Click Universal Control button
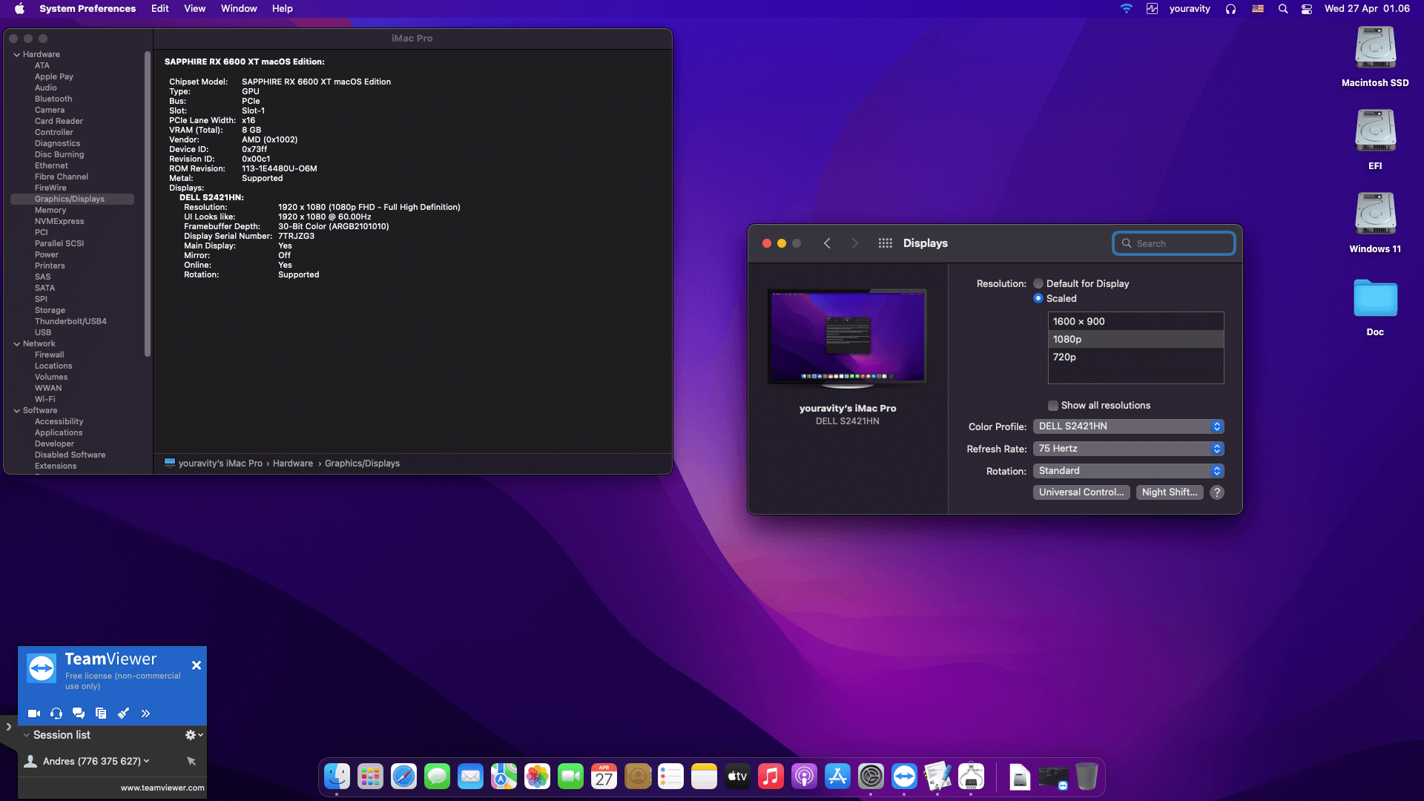The width and height of the screenshot is (1424, 801). pyautogui.click(x=1081, y=492)
